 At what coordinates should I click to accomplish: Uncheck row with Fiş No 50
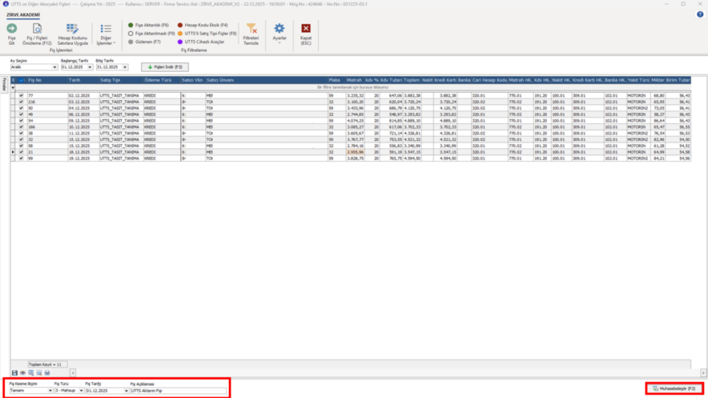point(21,108)
